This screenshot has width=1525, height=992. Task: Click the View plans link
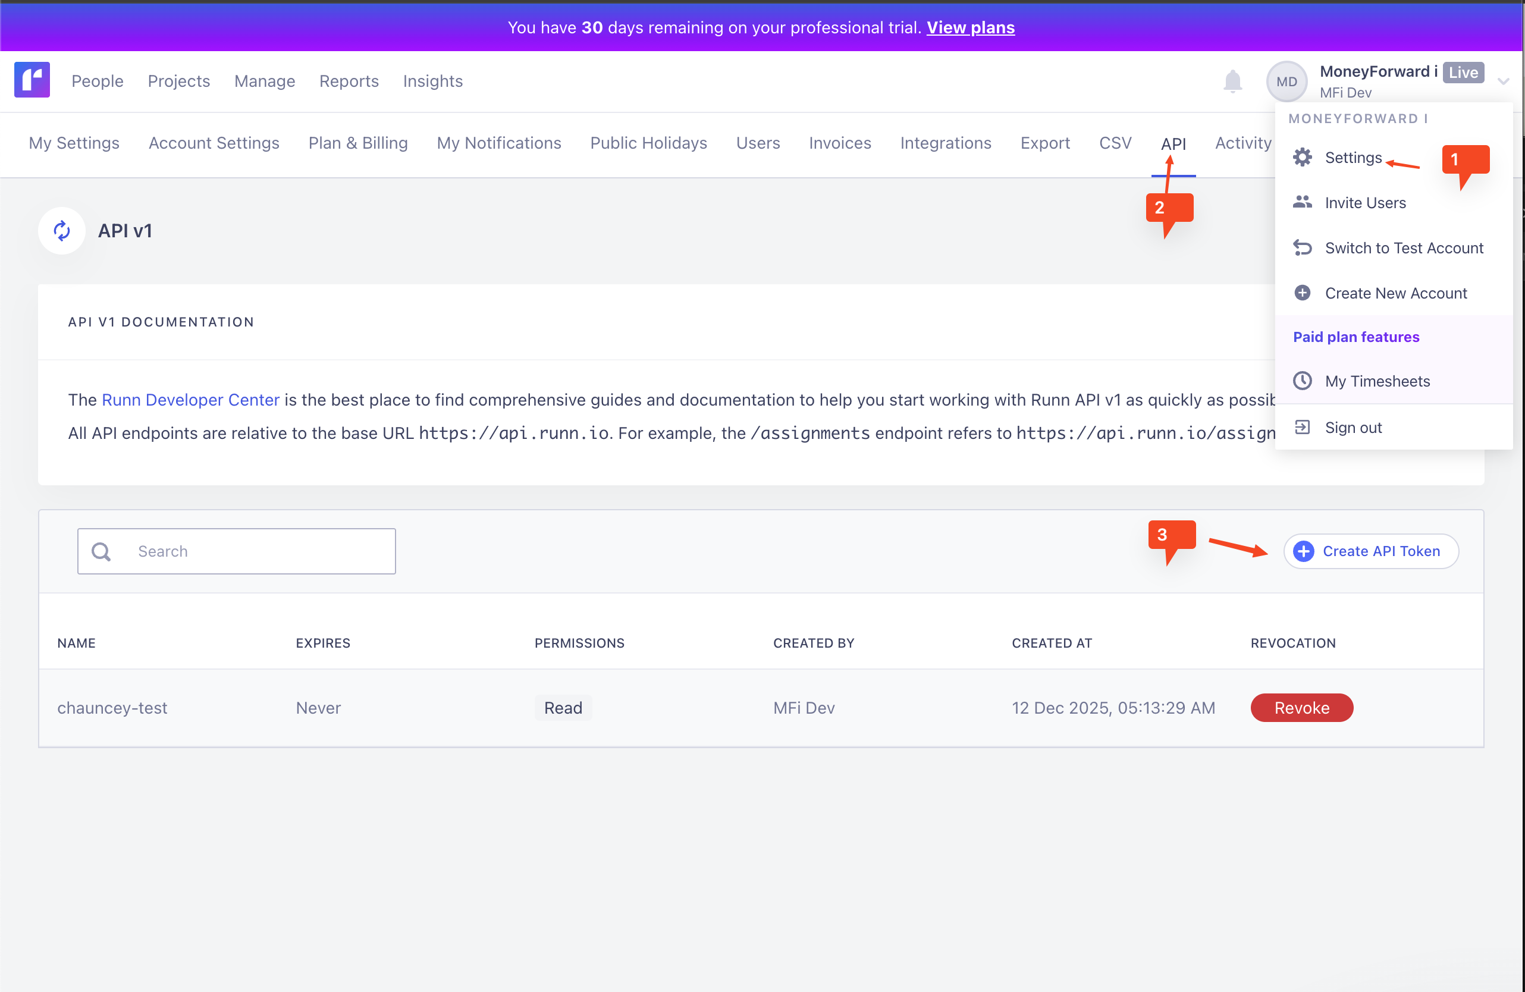tap(970, 27)
